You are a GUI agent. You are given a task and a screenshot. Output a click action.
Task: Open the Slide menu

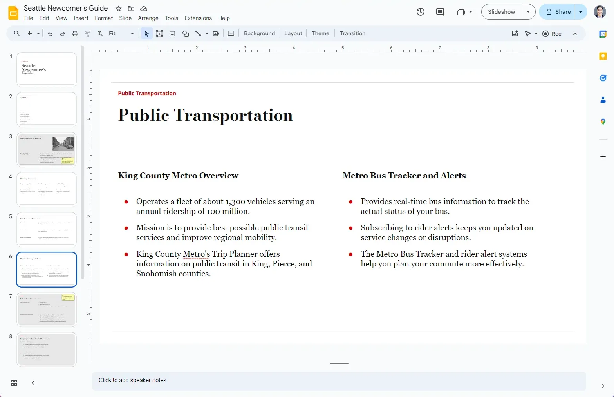(x=125, y=18)
